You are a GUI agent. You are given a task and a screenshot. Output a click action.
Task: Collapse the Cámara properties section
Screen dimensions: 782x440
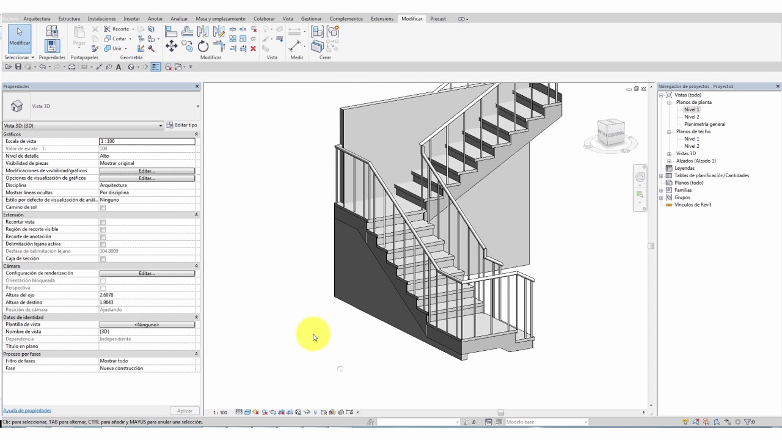coord(196,266)
